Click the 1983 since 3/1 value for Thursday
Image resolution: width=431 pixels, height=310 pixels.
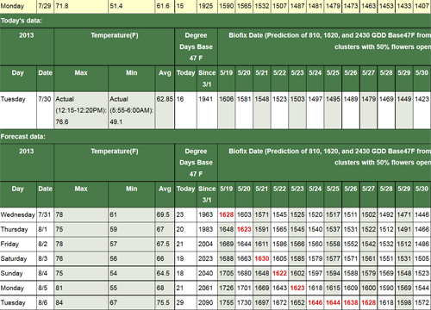(207, 229)
